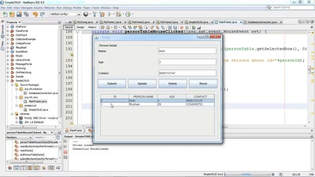The image size is (315, 177).
Task: Click the Projects panel horizontal scrollbar
Action: tap(23, 127)
